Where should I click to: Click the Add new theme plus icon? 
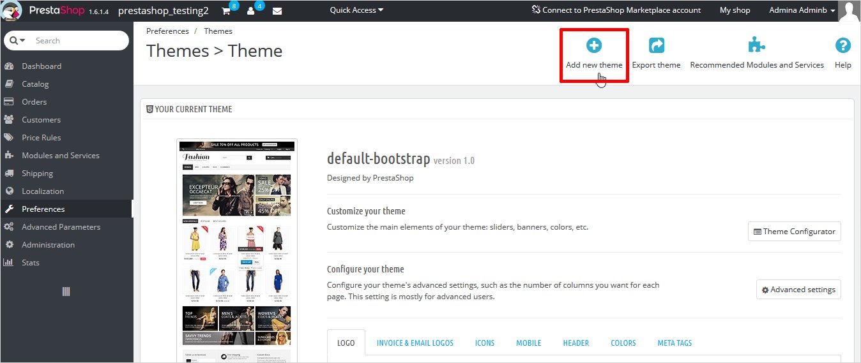(594, 45)
